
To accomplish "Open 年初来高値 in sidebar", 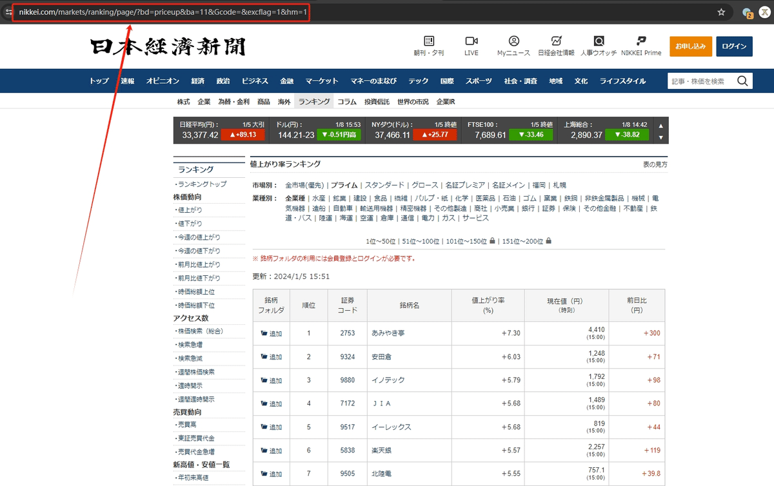I will (x=193, y=478).
